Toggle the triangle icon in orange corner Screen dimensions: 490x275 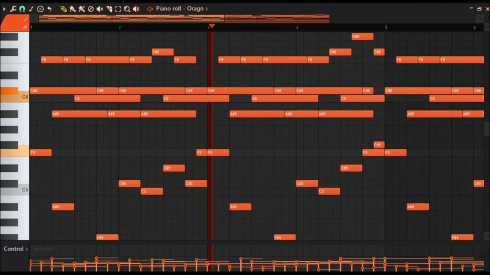tap(25, 27)
